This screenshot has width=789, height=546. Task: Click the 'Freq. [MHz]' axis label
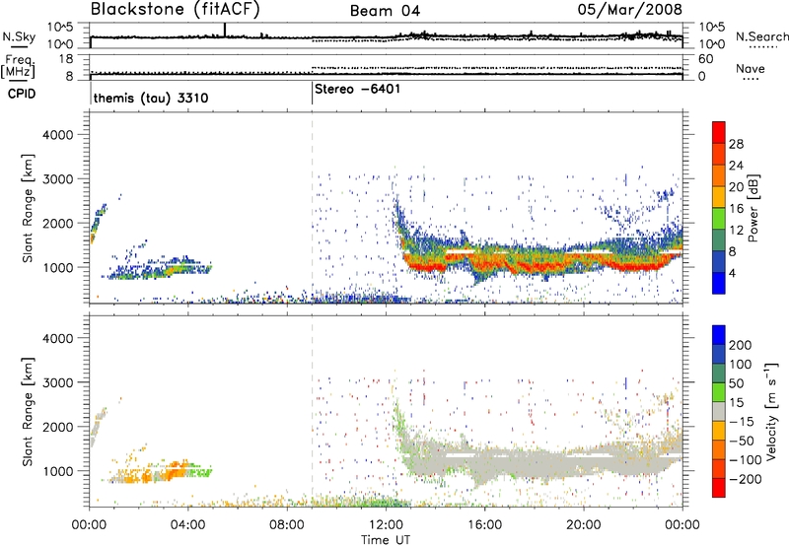point(20,66)
